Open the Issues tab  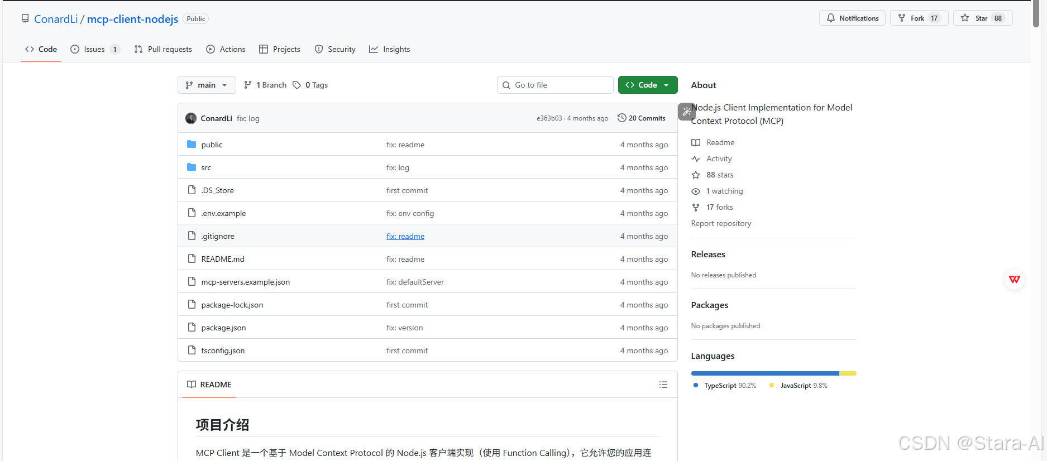pos(95,49)
